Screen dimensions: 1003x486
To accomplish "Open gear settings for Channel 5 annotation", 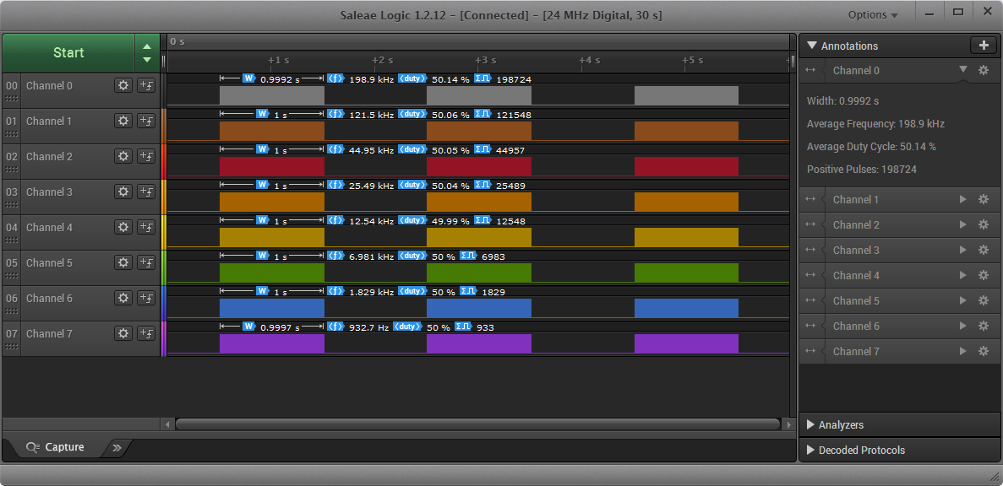I will [984, 300].
